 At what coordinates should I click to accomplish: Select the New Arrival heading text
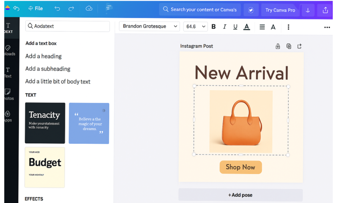coord(241,73)
